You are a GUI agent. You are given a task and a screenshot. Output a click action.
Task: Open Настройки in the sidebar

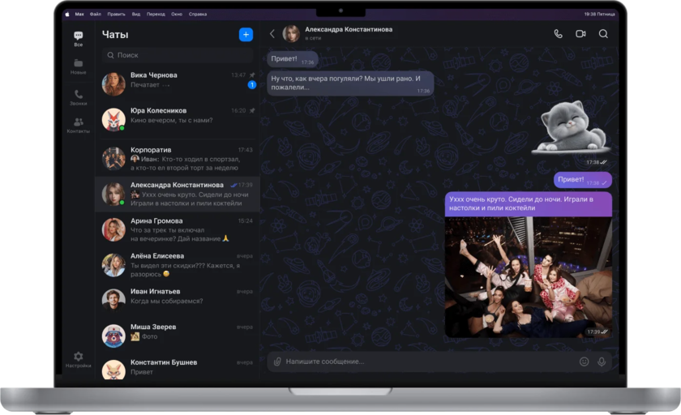point(78,359)
